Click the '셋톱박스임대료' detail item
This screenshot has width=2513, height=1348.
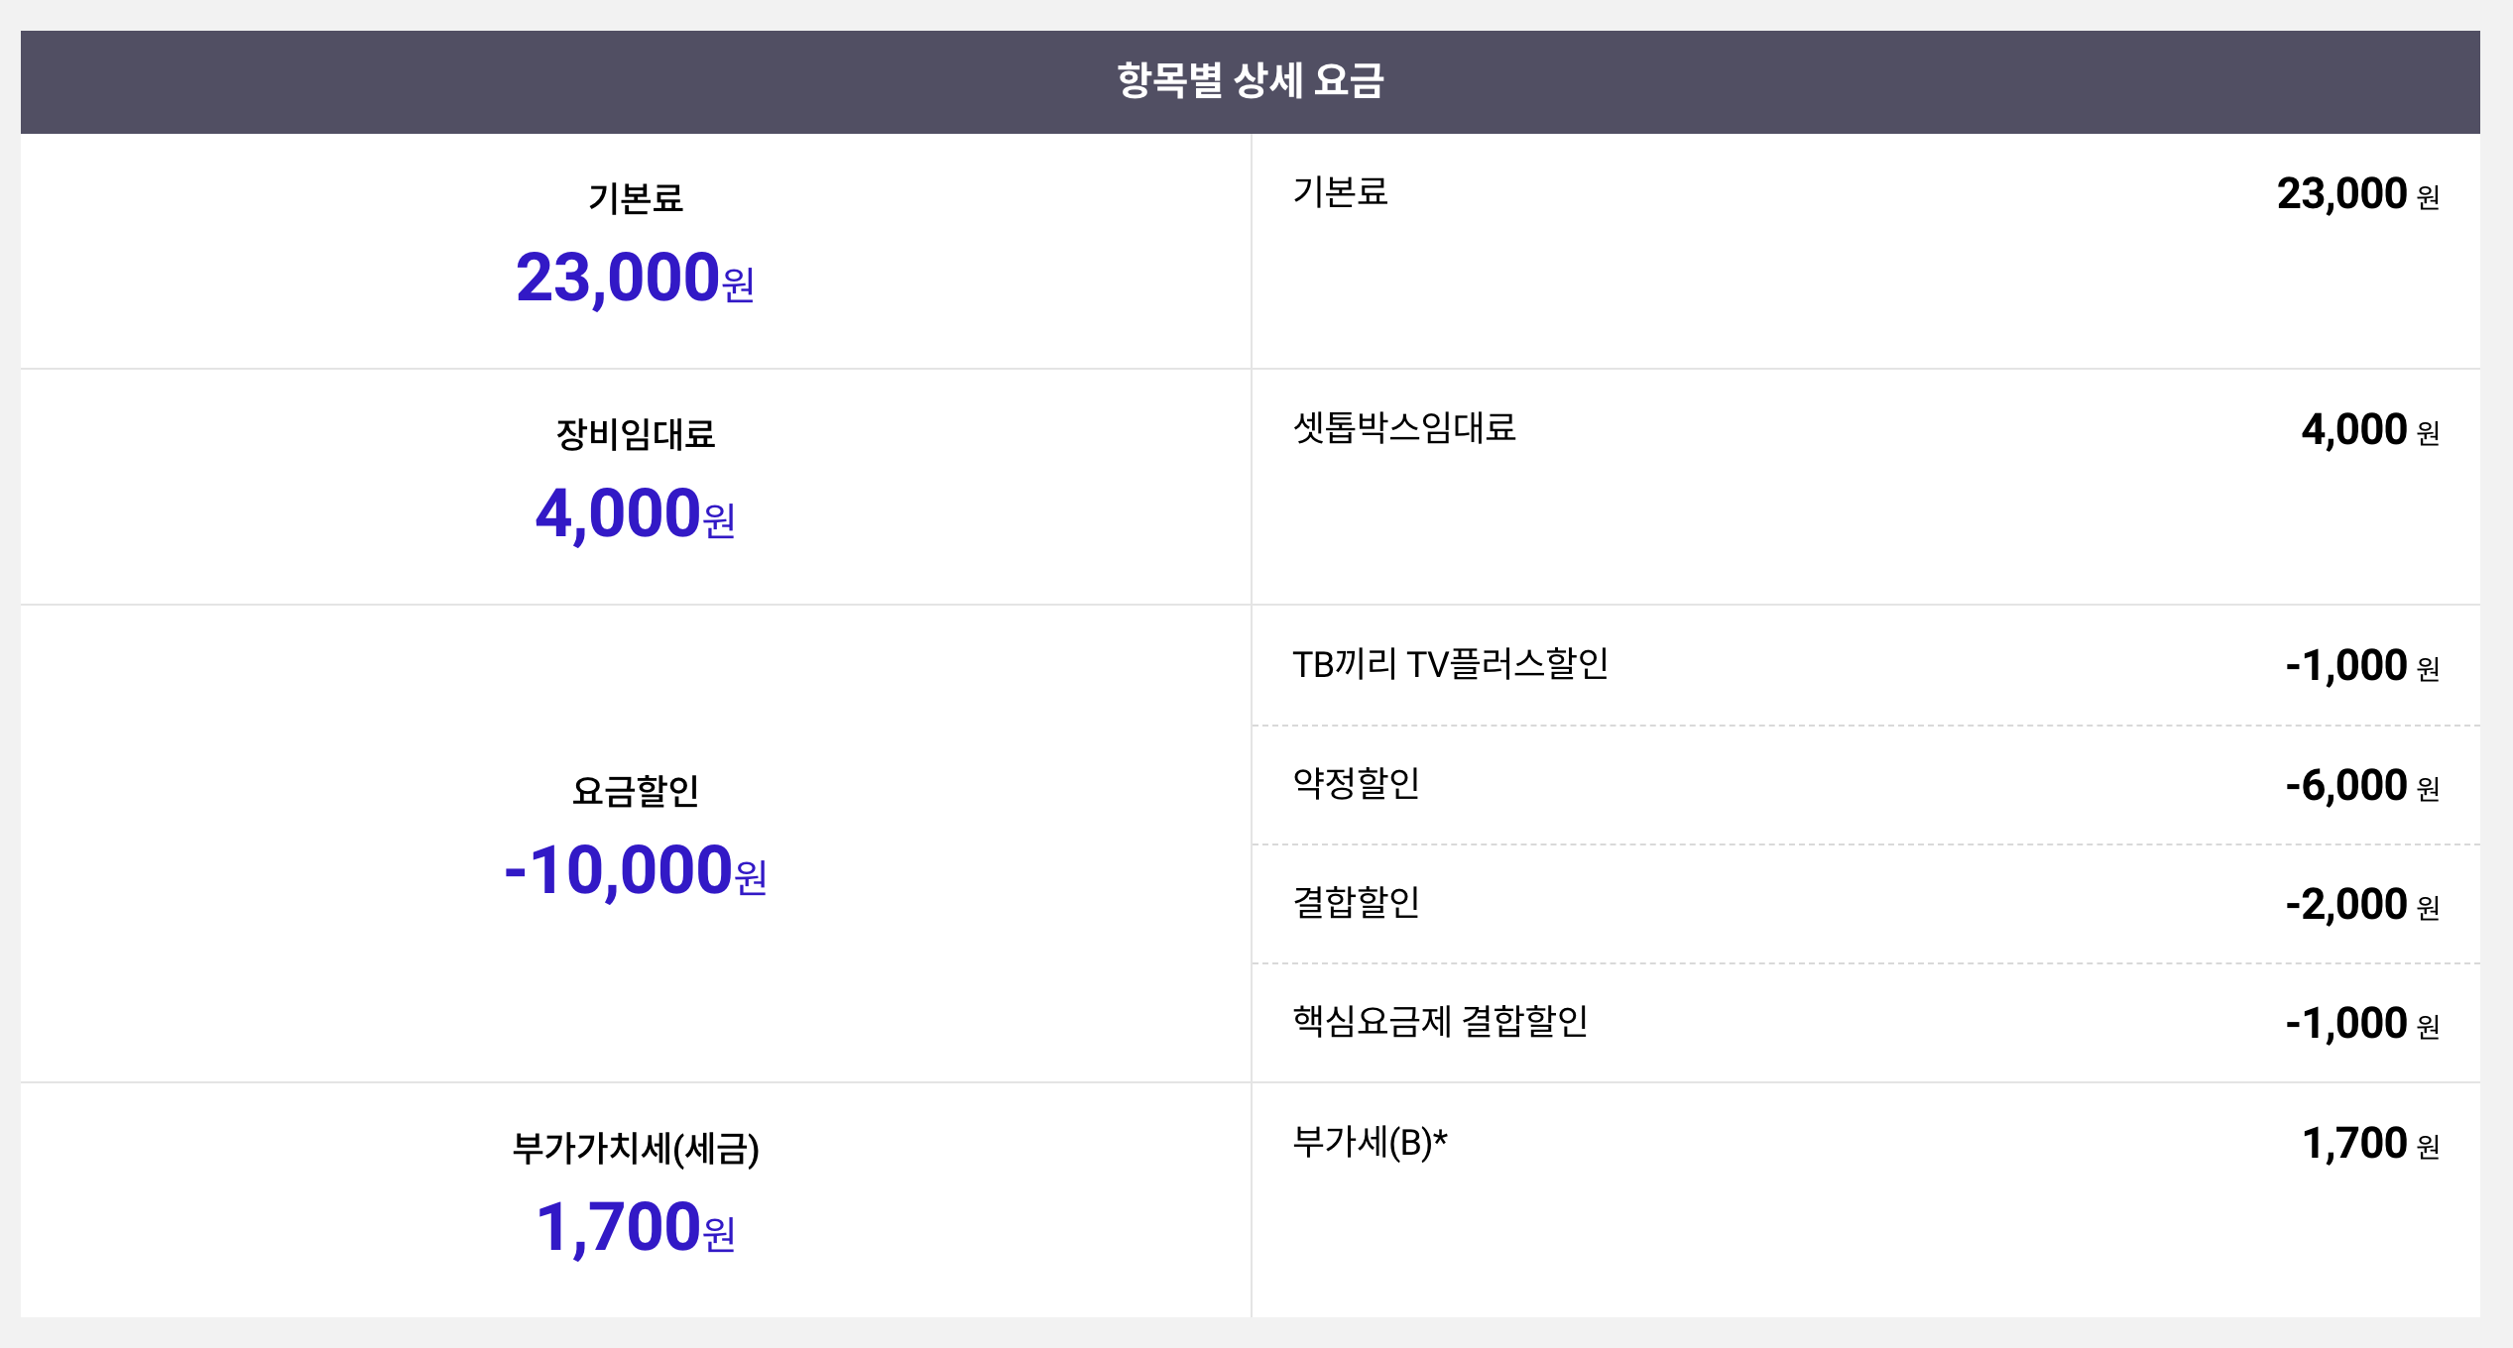pos(1404,428)
